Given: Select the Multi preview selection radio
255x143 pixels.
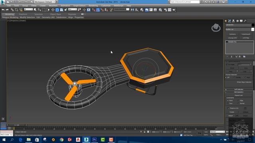Looking at the screenshot, I should 245,77.
